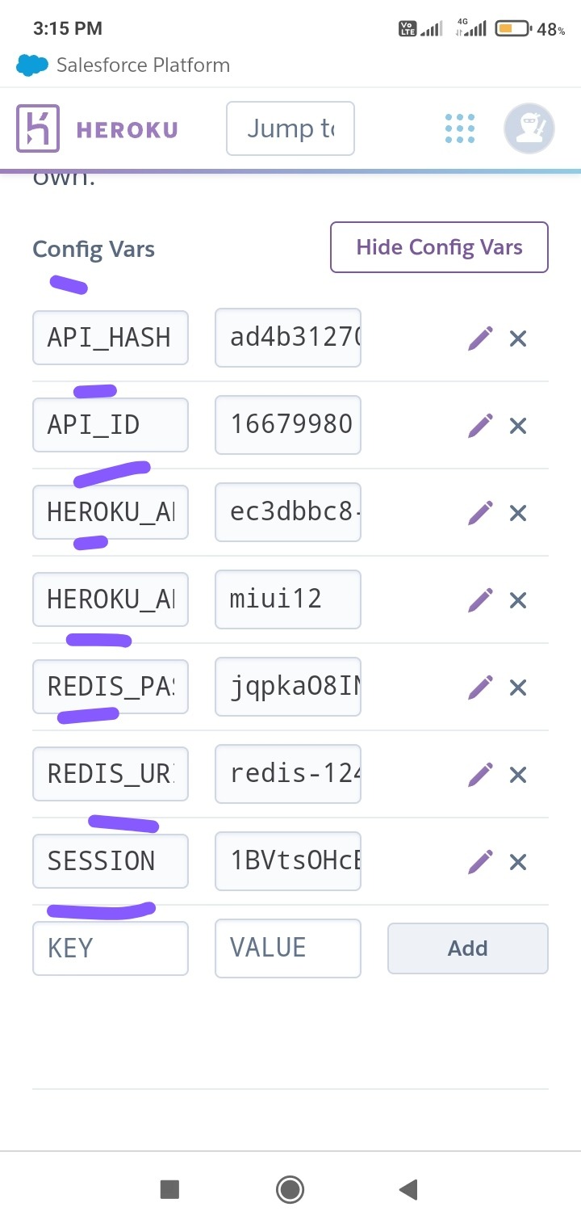This screenshot has height=1228, width=581.
Task: Click the Heroku logo icon
Action: tap(38, 128)
